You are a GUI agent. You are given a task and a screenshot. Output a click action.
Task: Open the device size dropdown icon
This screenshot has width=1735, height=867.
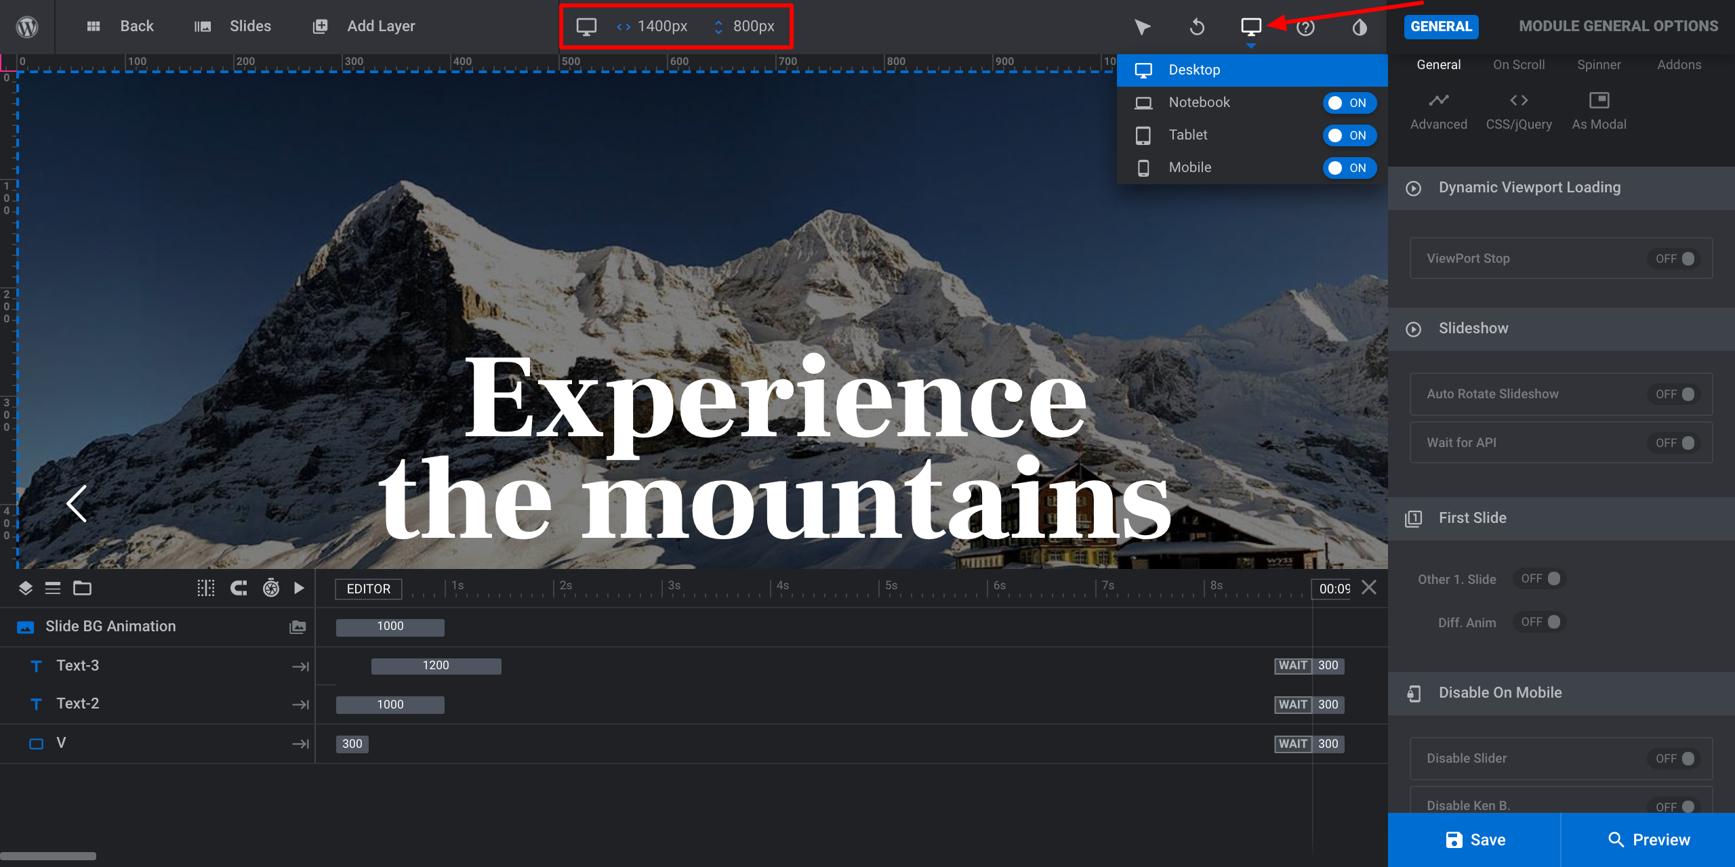1251,27
